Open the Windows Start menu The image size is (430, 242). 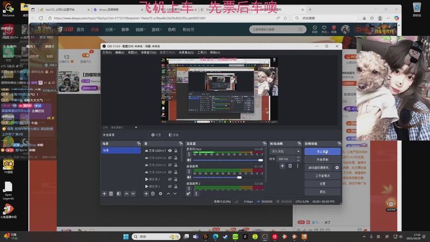point(126,237)
